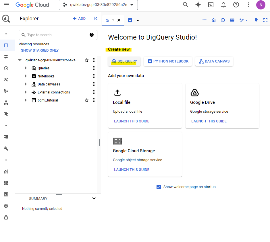270x242 pixels.
Task: Click the BigQuery logo in sidebar
Action: pyautogui.click(x=6, y=19)
